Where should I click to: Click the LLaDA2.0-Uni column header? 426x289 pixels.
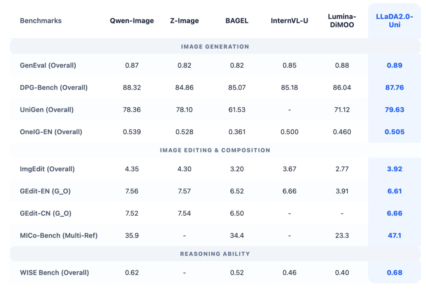[x=394, y=21]
